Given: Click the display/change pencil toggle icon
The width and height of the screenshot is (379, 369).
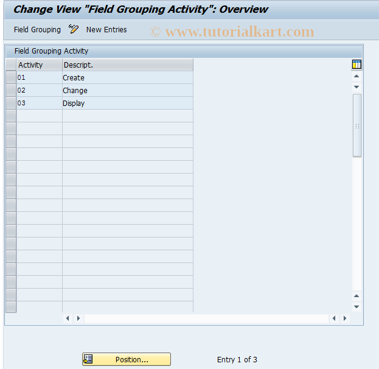Looking at the screenshot, I should pos(74,29).
